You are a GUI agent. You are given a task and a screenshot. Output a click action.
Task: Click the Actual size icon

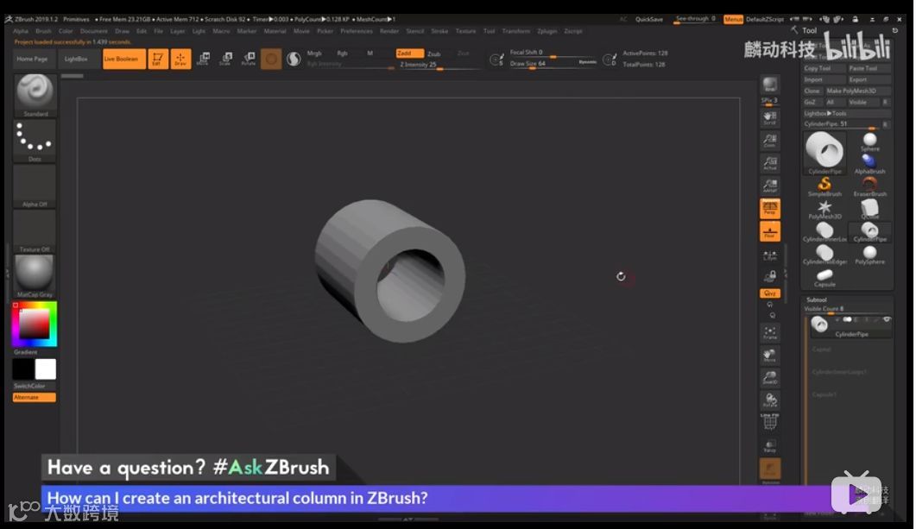coord(770,163)
